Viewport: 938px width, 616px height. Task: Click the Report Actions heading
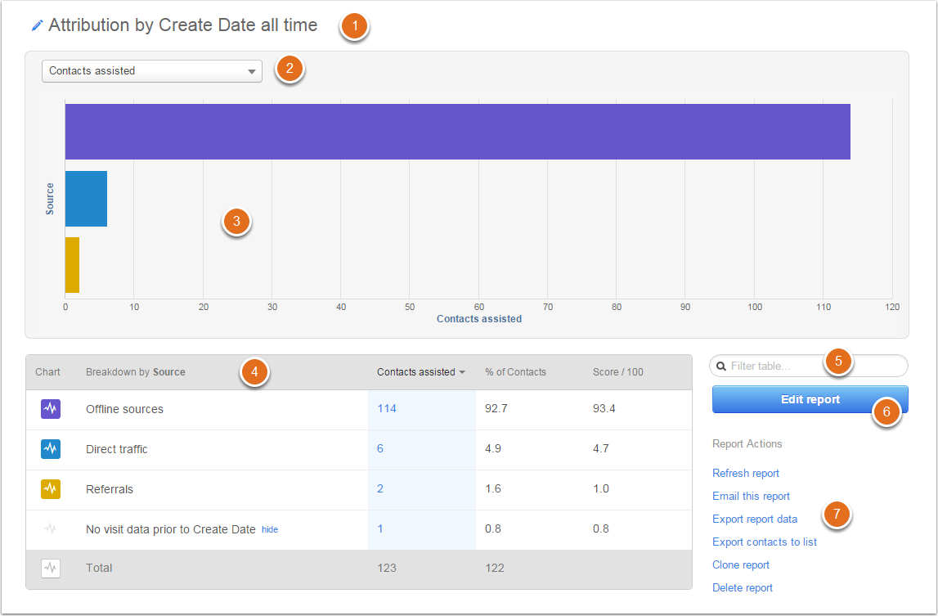(x=747, y=443)
